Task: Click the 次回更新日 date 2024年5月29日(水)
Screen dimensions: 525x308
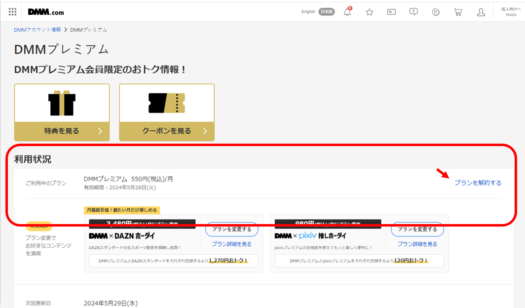Action: tap(111, 304)
